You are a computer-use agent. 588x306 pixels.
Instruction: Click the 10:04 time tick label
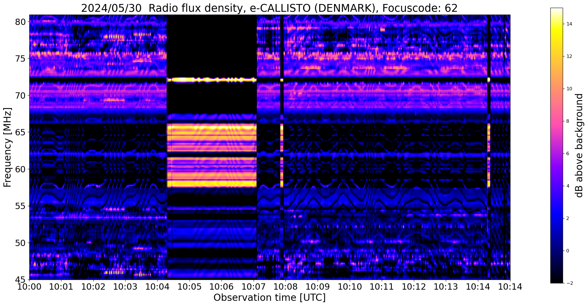(157, 286)
